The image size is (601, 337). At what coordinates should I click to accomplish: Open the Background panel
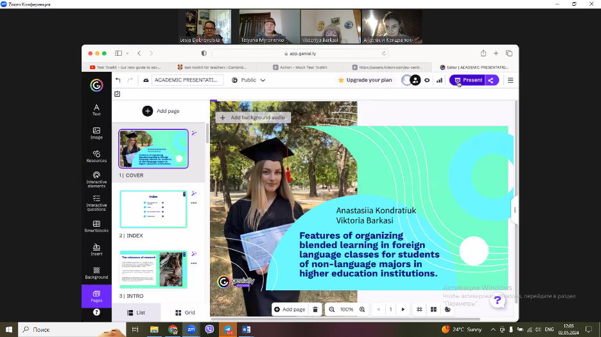[x=96, y=274]
